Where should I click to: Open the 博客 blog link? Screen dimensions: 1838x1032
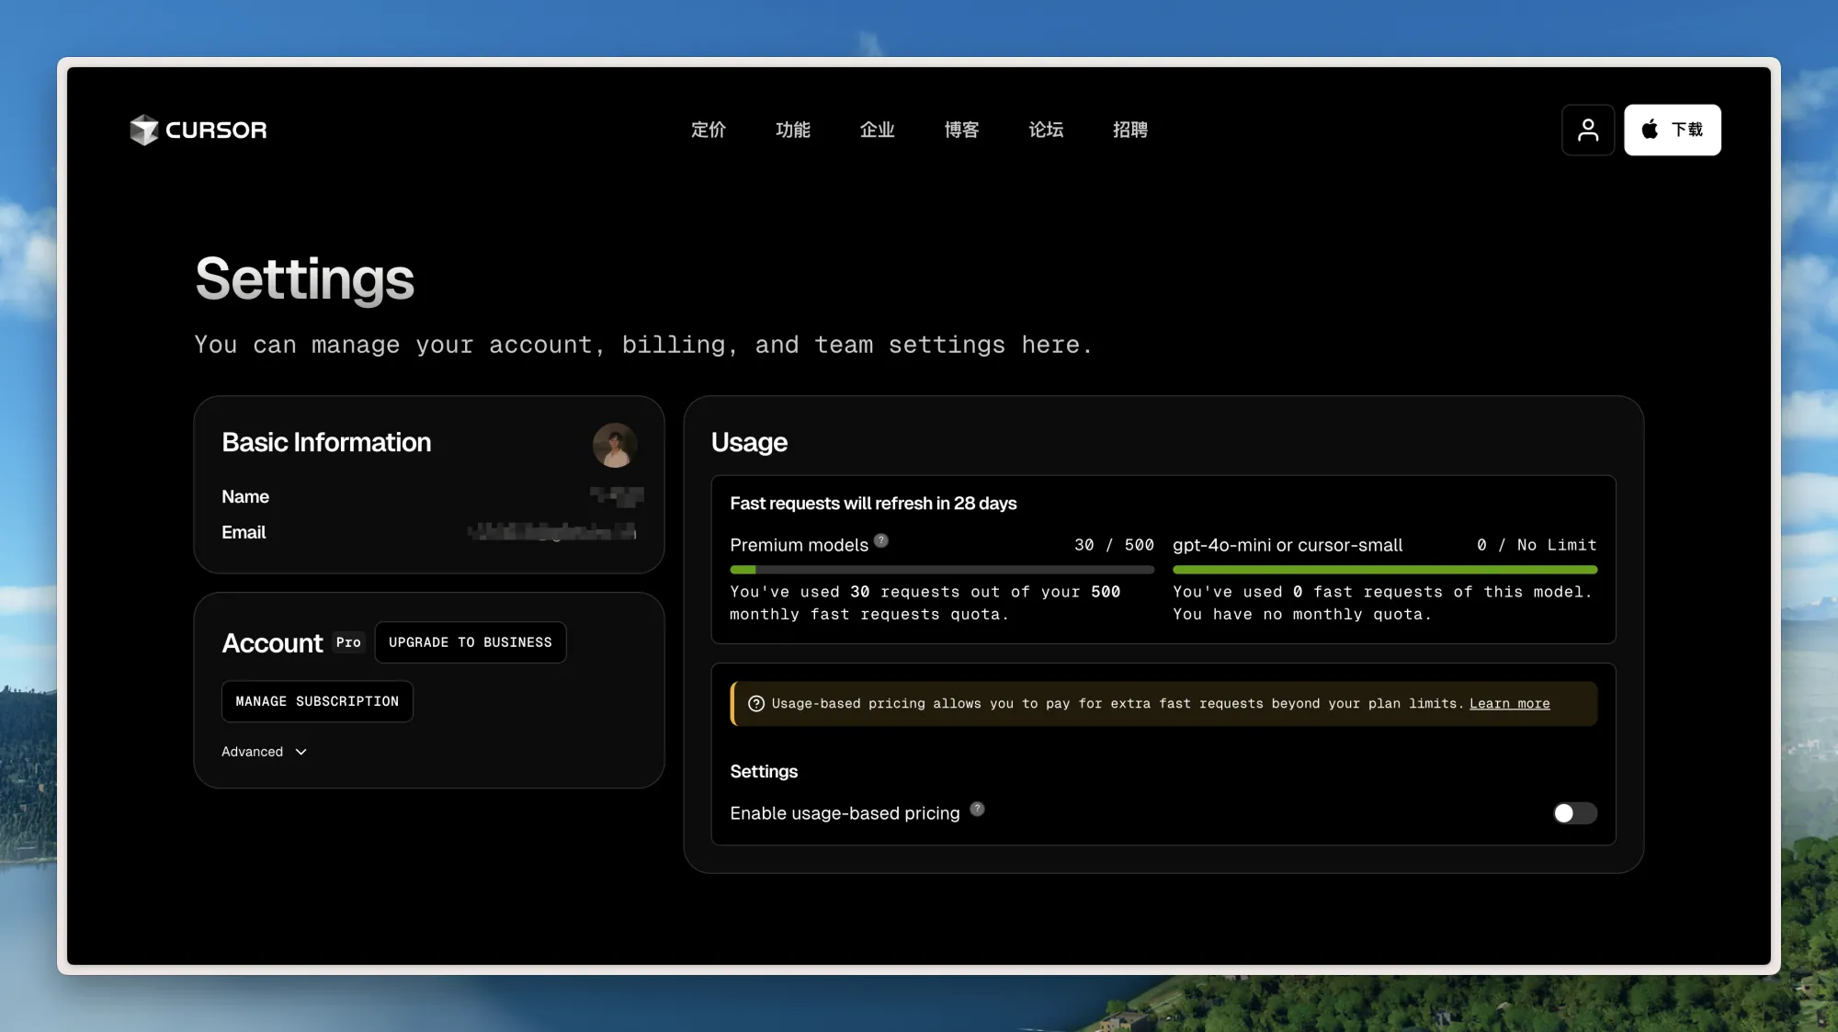(x=961, y=130)
